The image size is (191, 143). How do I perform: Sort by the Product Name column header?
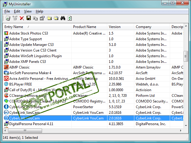(89, 27)
